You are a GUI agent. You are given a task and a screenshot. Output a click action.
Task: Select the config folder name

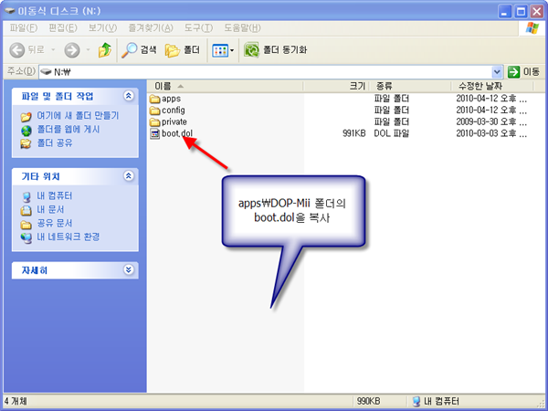tap(174, 111)
